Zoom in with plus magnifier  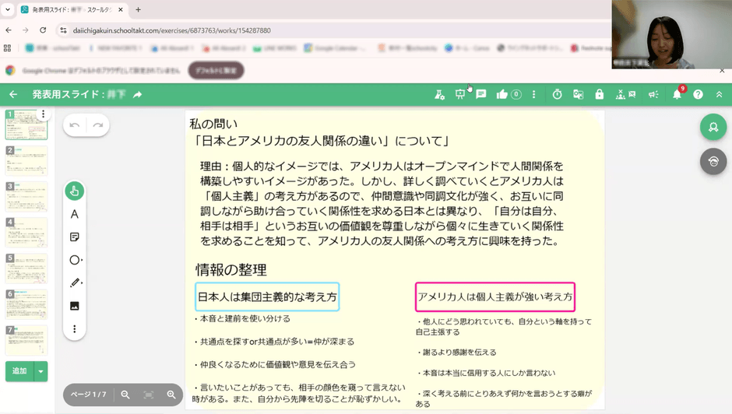coord(171,395)
